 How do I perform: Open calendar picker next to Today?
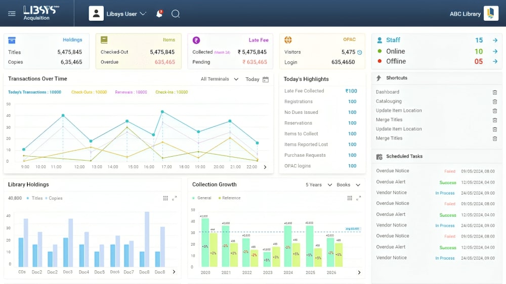[x=266, y=79]
